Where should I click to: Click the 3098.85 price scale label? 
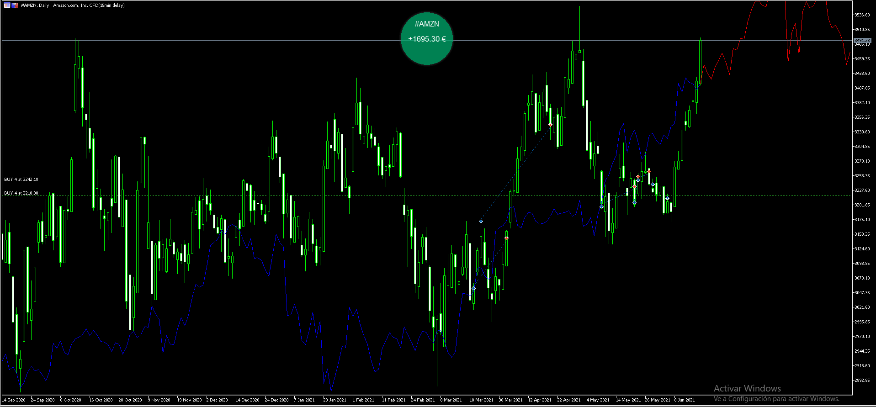(x=862, y=264)
